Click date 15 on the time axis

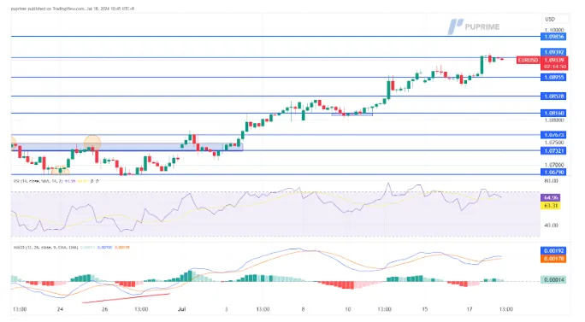coord(424,309)
